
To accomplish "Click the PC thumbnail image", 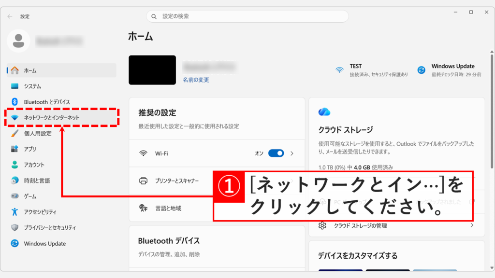I will click(152, 70).
